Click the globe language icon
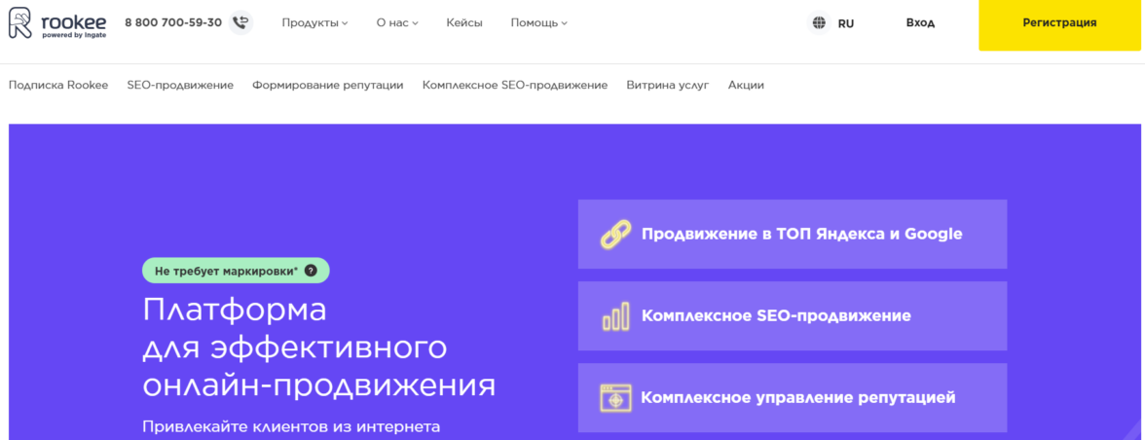 click(820, 22)
